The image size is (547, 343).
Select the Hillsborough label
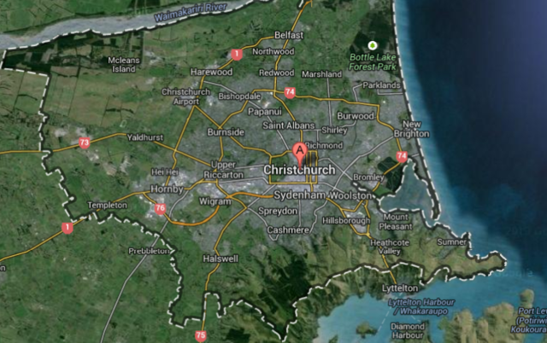click(x=346, y=221)
